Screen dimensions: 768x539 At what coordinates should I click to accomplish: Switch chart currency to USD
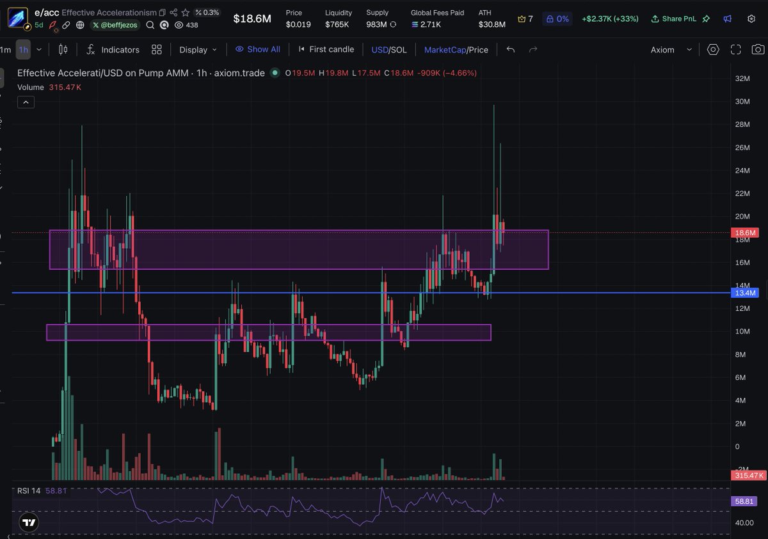point(380,49)
